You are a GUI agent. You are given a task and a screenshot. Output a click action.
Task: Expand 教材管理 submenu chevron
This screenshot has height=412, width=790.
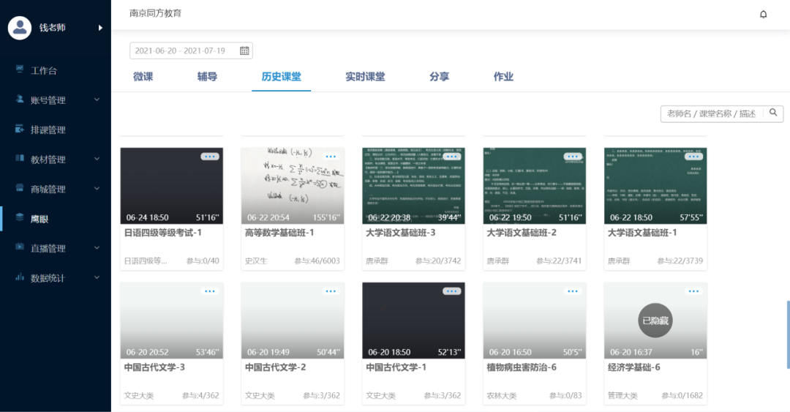tap(97, 159)
